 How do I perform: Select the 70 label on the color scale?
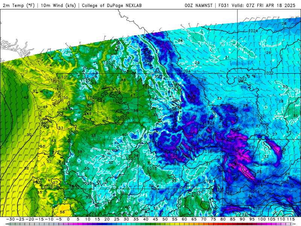click(204, 219)
